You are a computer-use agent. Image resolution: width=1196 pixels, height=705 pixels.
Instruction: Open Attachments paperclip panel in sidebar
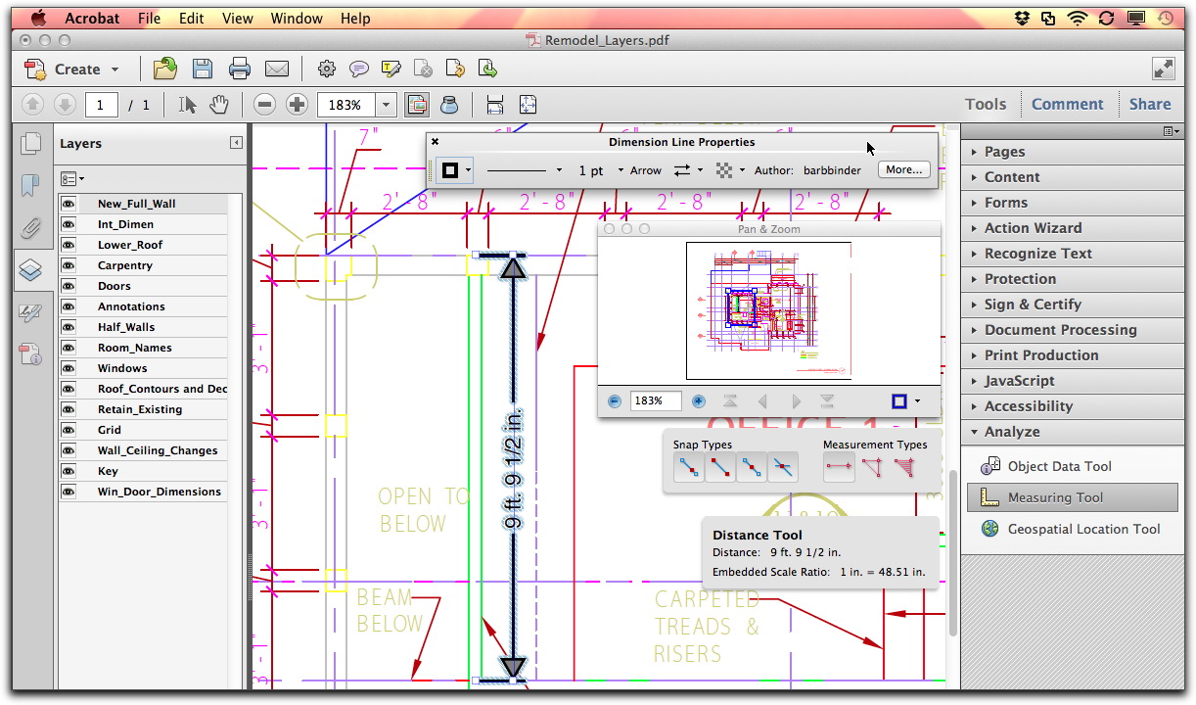tap(31, 227)
